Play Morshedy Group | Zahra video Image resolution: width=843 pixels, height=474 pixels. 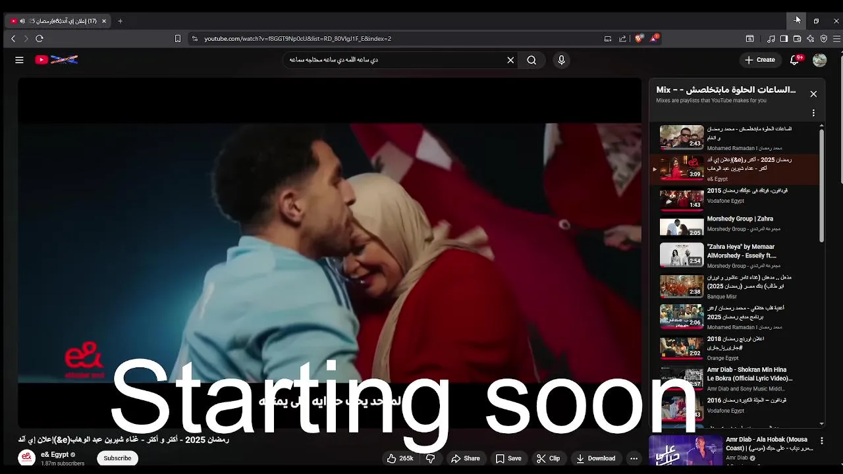(x=734, y=227)
